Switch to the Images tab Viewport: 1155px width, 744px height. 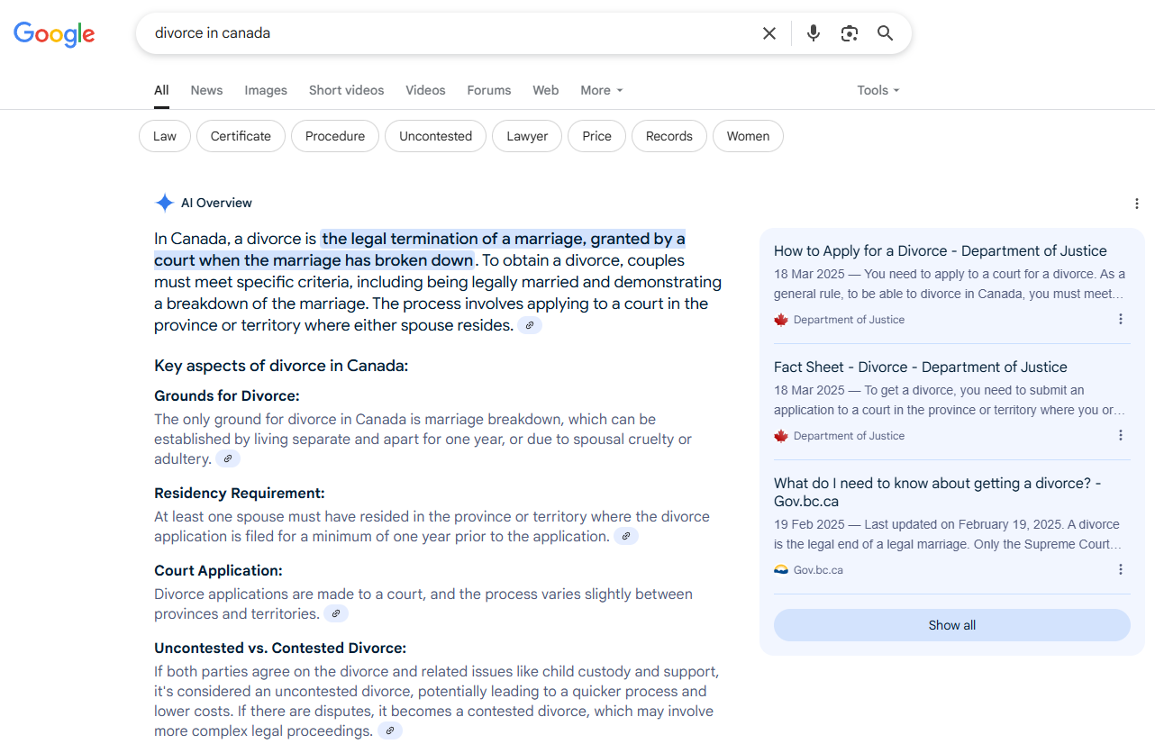pos(266,90)
